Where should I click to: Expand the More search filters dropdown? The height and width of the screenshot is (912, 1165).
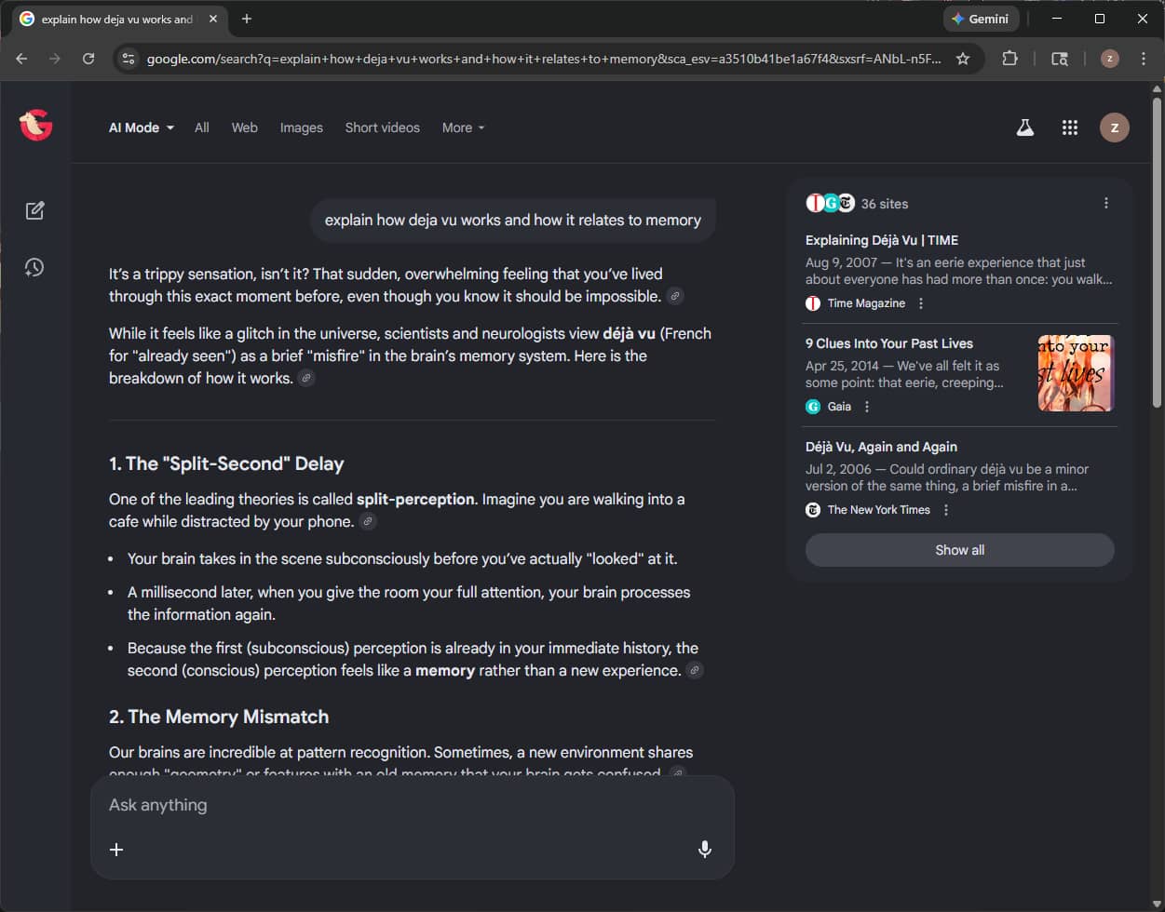(462, 127)
